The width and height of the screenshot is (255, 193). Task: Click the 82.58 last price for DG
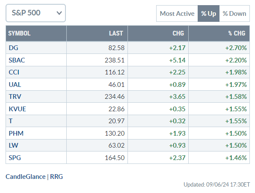click(x=116, y=48)
